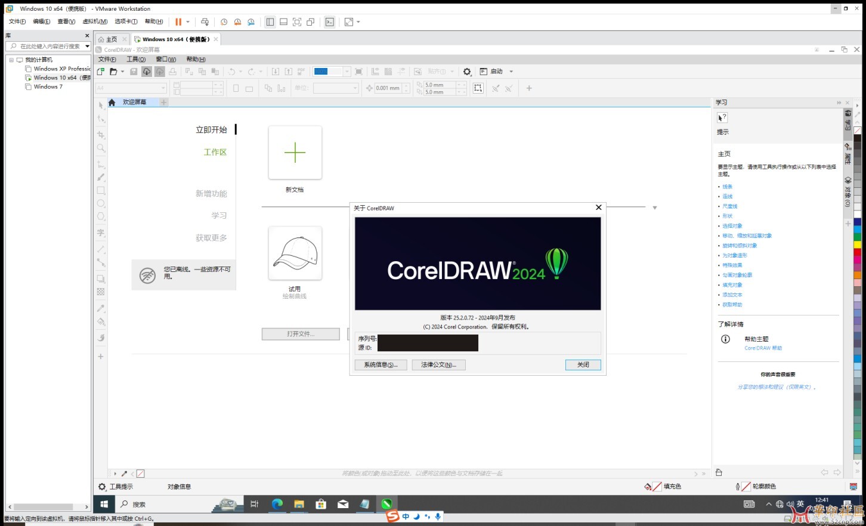Select the Polygon tool in the toolbox

point(101,216)
